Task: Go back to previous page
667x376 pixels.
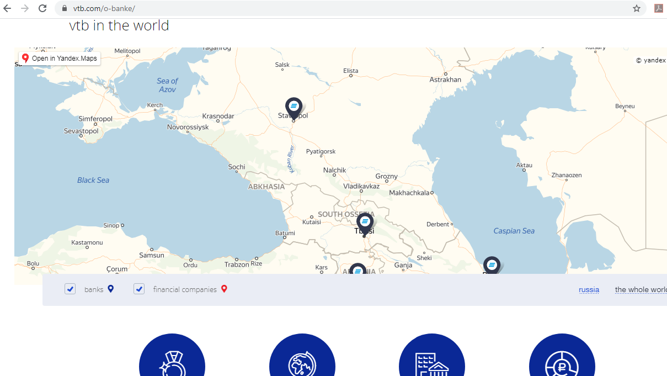Action: pos(7,8)
